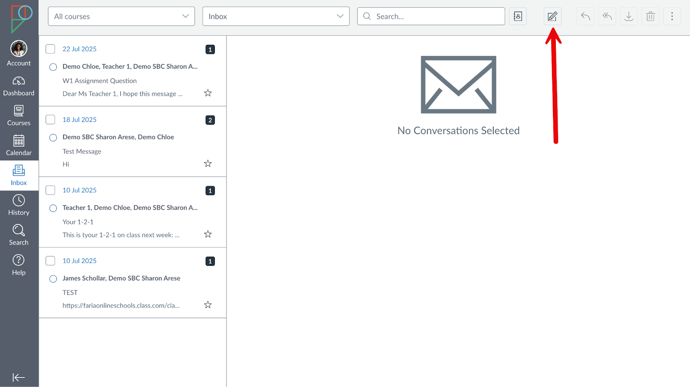The width and height of the screenshot is (690, 387).
Task: Click the Delete trash can icon
Action: point(650,16)
